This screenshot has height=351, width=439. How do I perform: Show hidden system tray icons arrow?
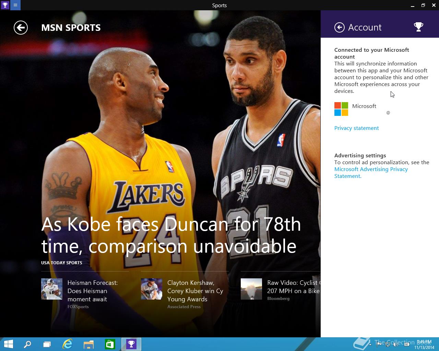[x=370, y=344]
